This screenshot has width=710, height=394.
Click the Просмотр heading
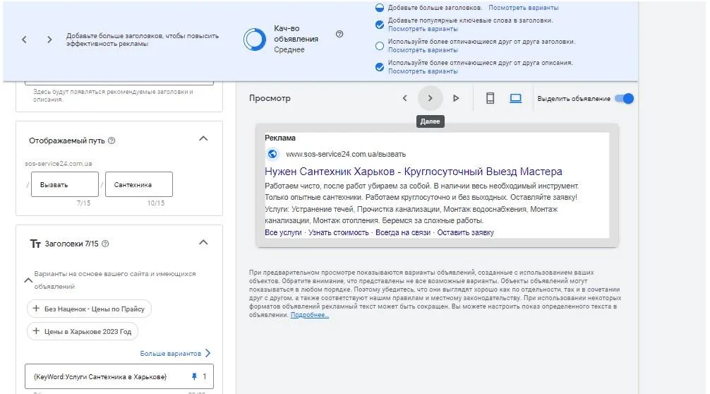point(270,98)
